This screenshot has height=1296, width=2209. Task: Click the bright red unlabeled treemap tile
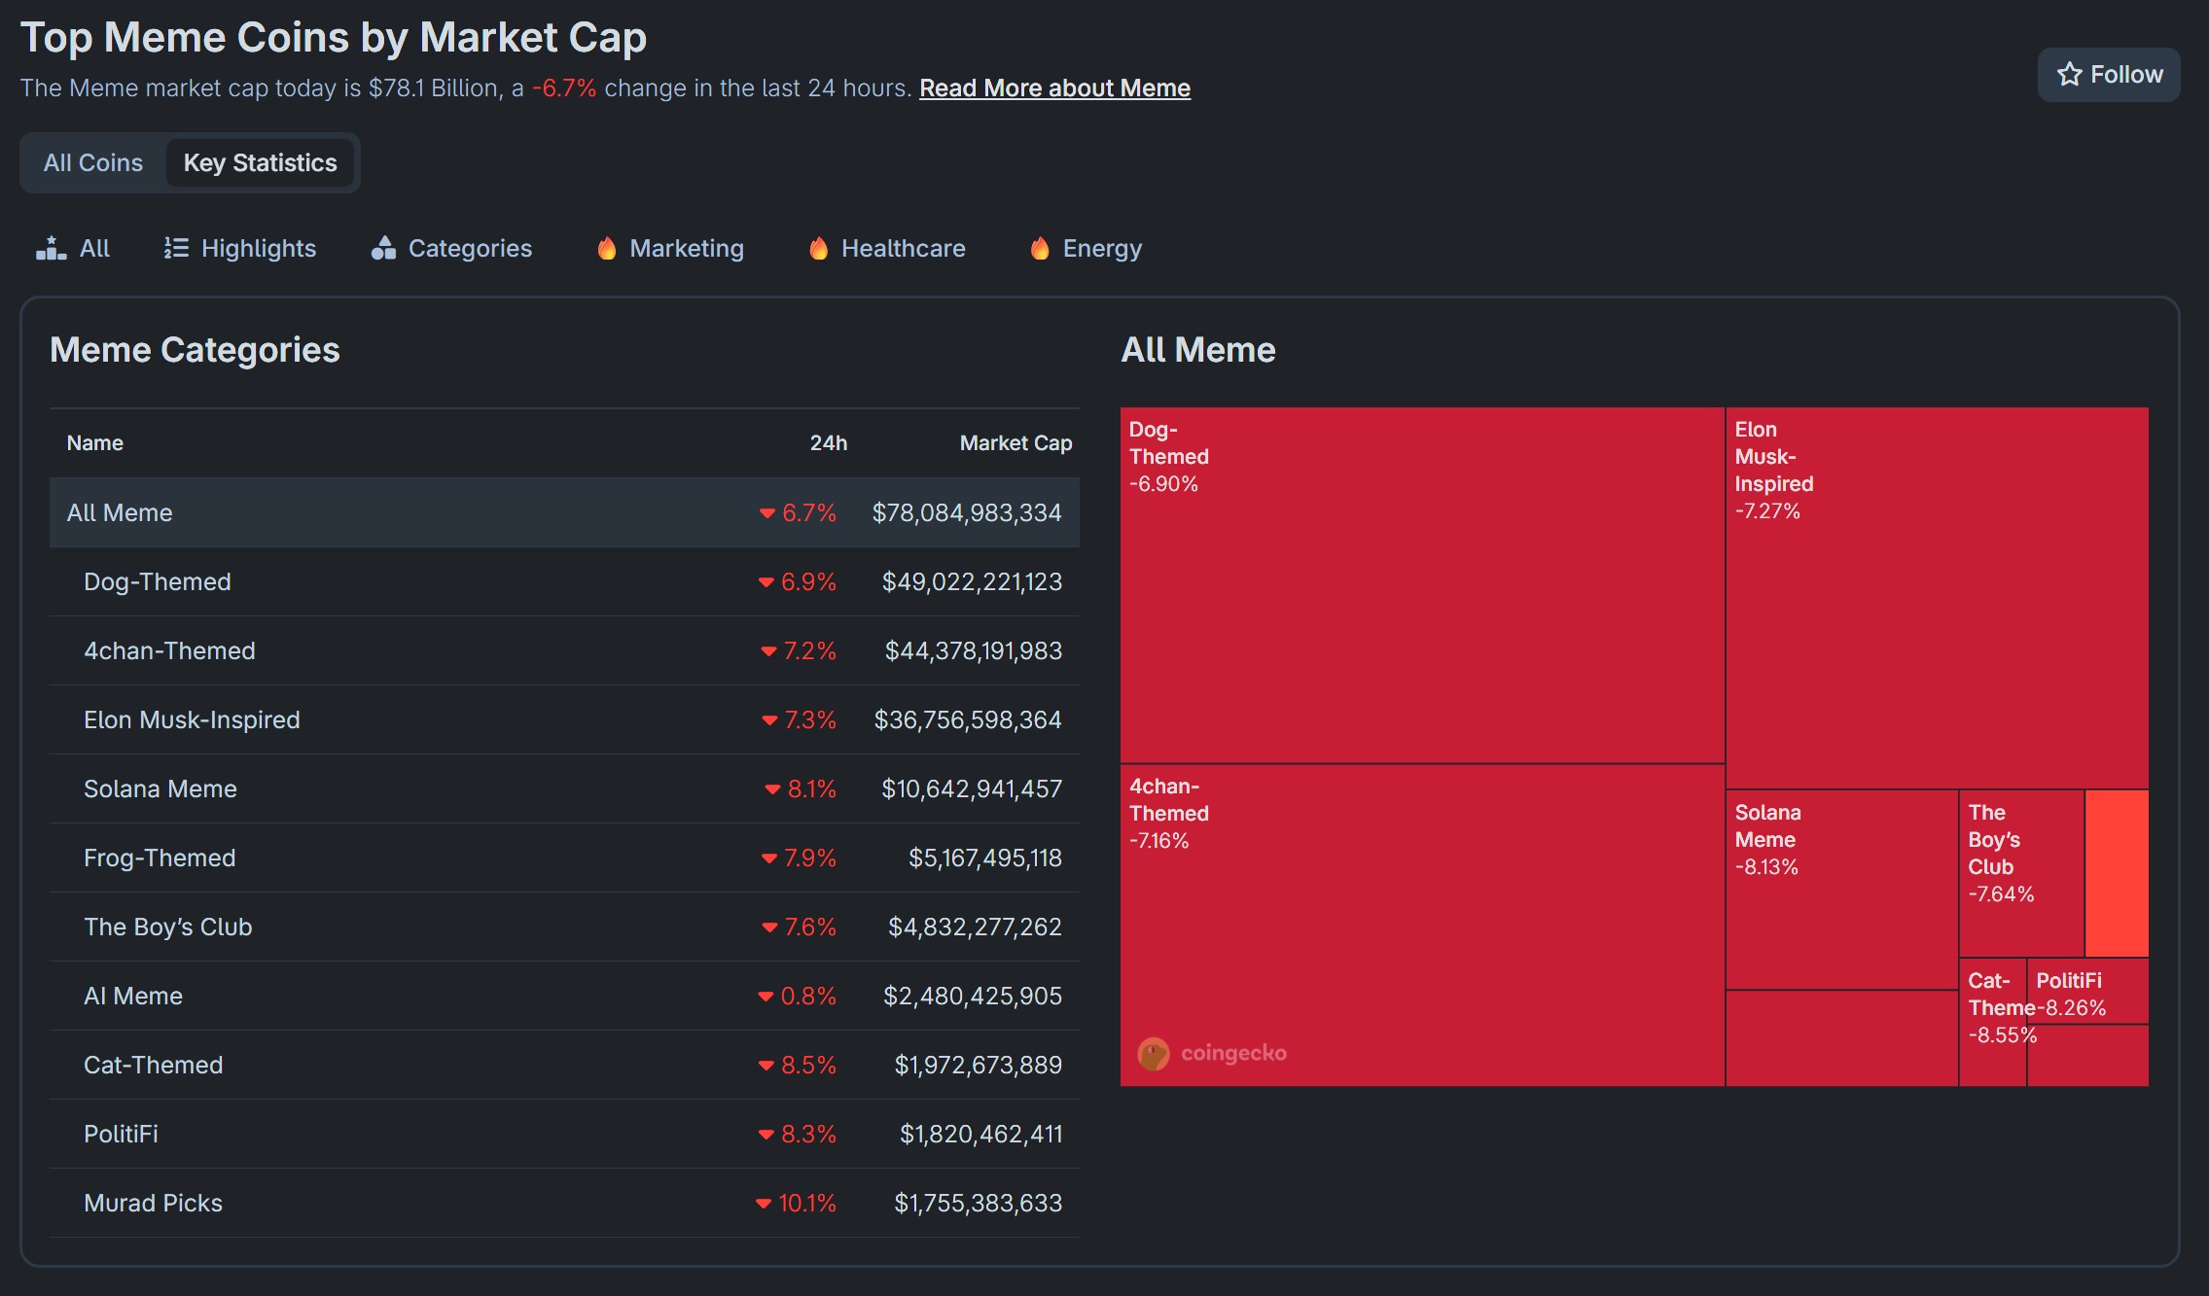(2117, 873)
